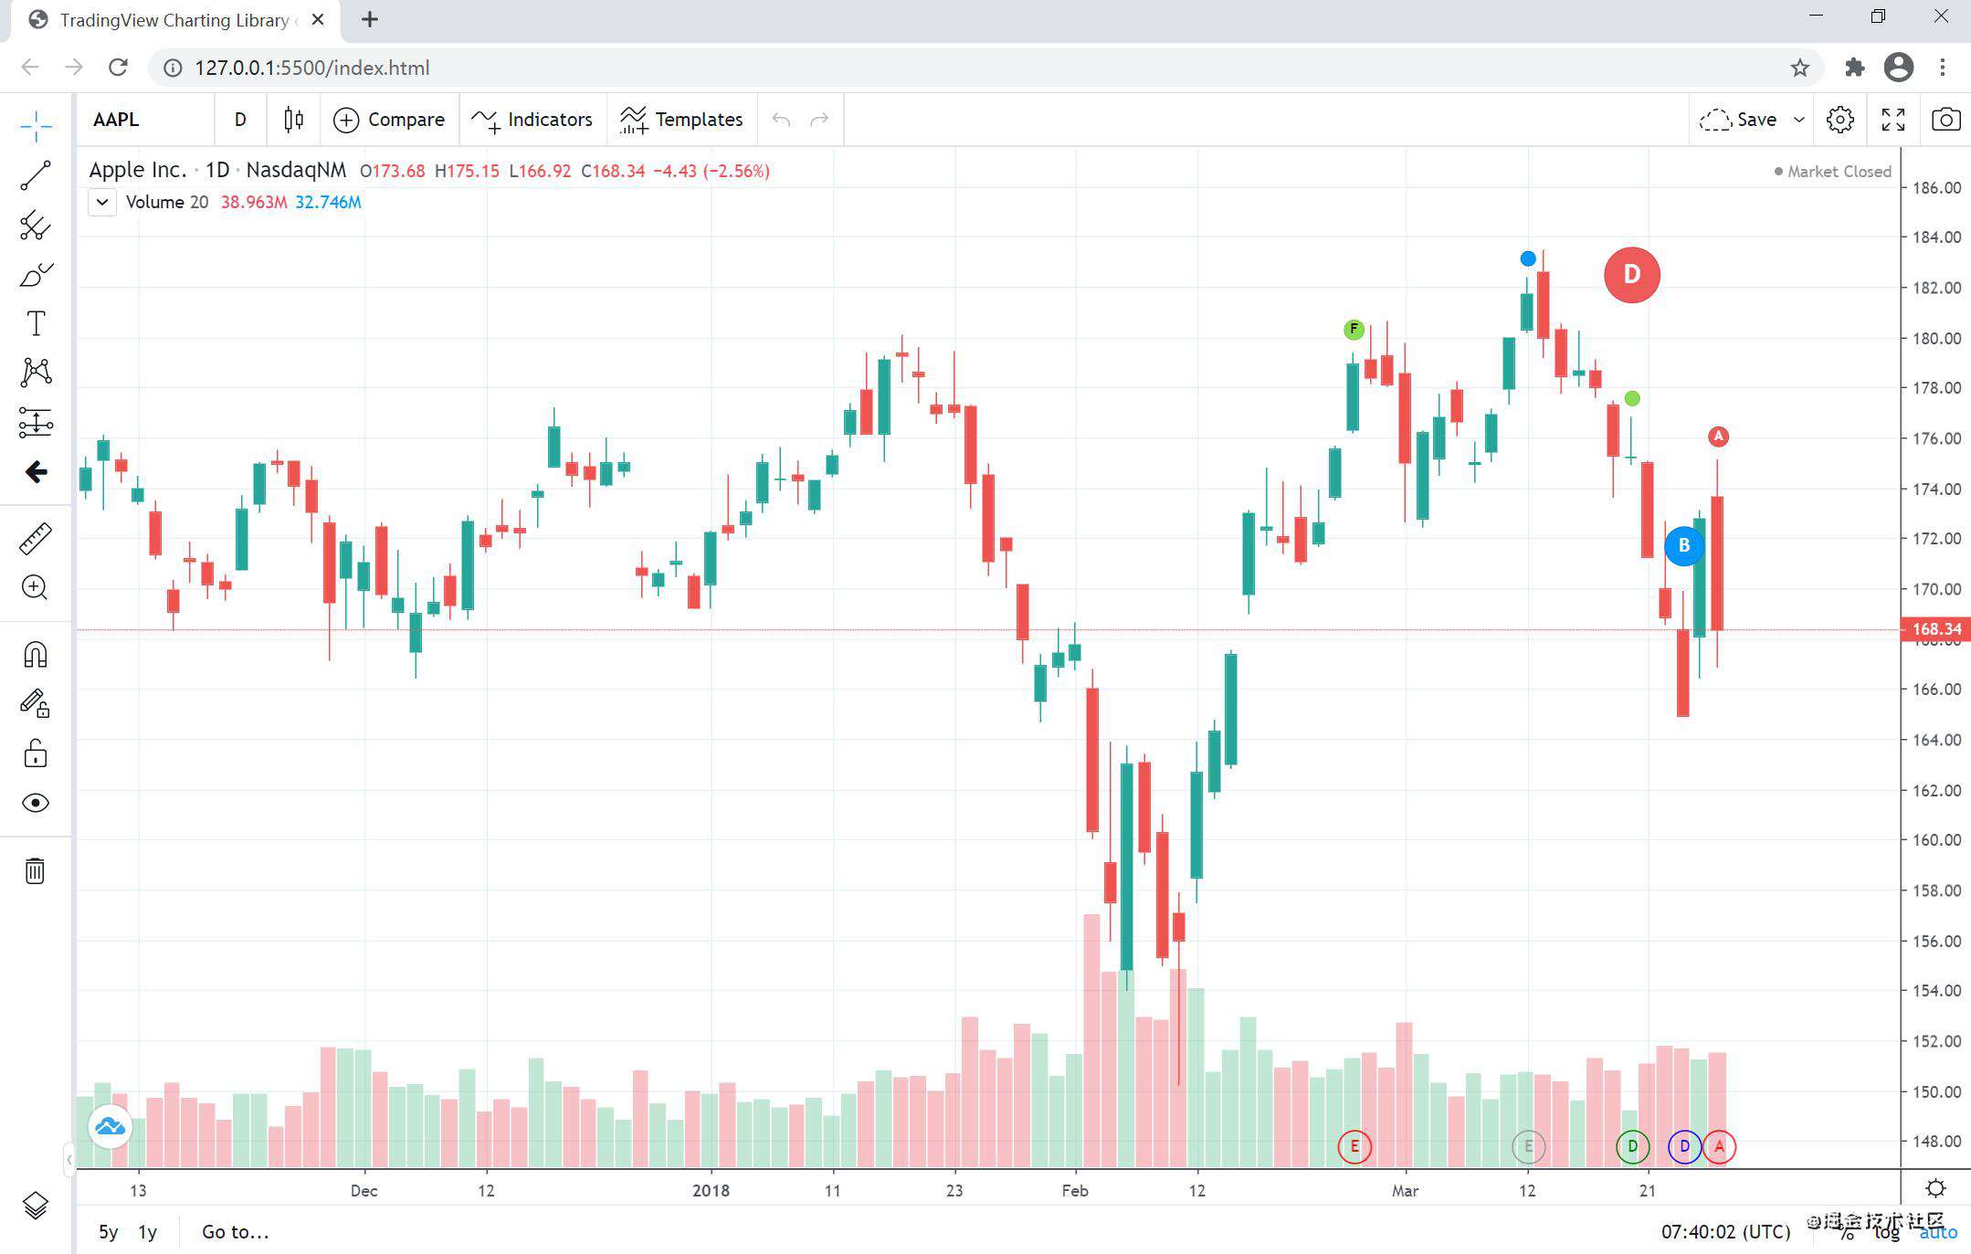Activate the ruler measure tool

36,538
